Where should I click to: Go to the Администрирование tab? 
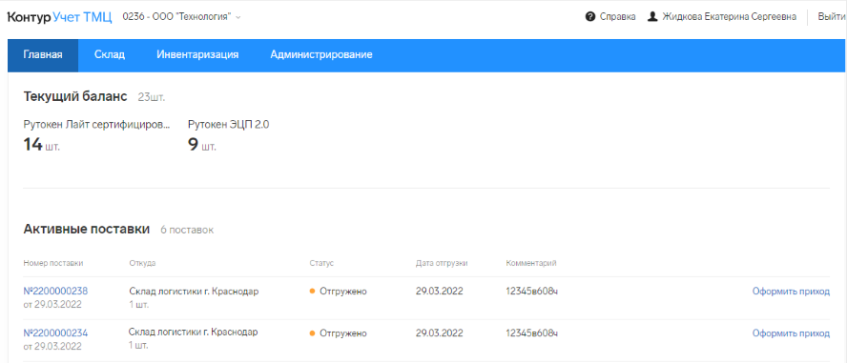[321, 55]
